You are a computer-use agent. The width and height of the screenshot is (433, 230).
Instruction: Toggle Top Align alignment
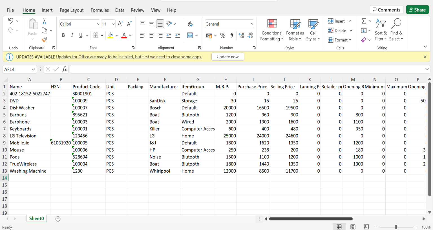click(143, 24)
